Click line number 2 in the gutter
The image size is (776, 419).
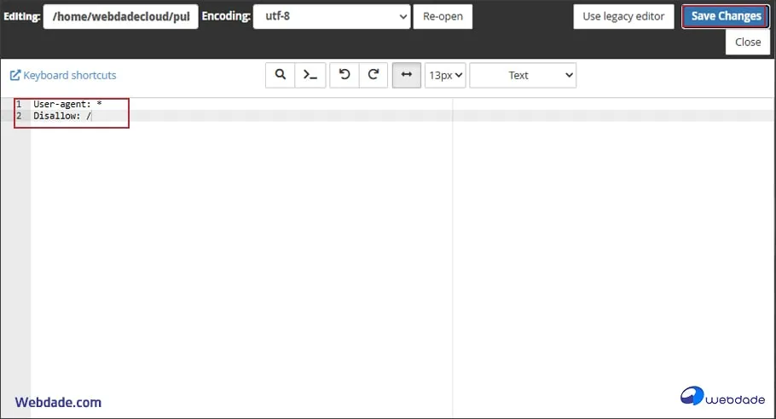[18, 116]
